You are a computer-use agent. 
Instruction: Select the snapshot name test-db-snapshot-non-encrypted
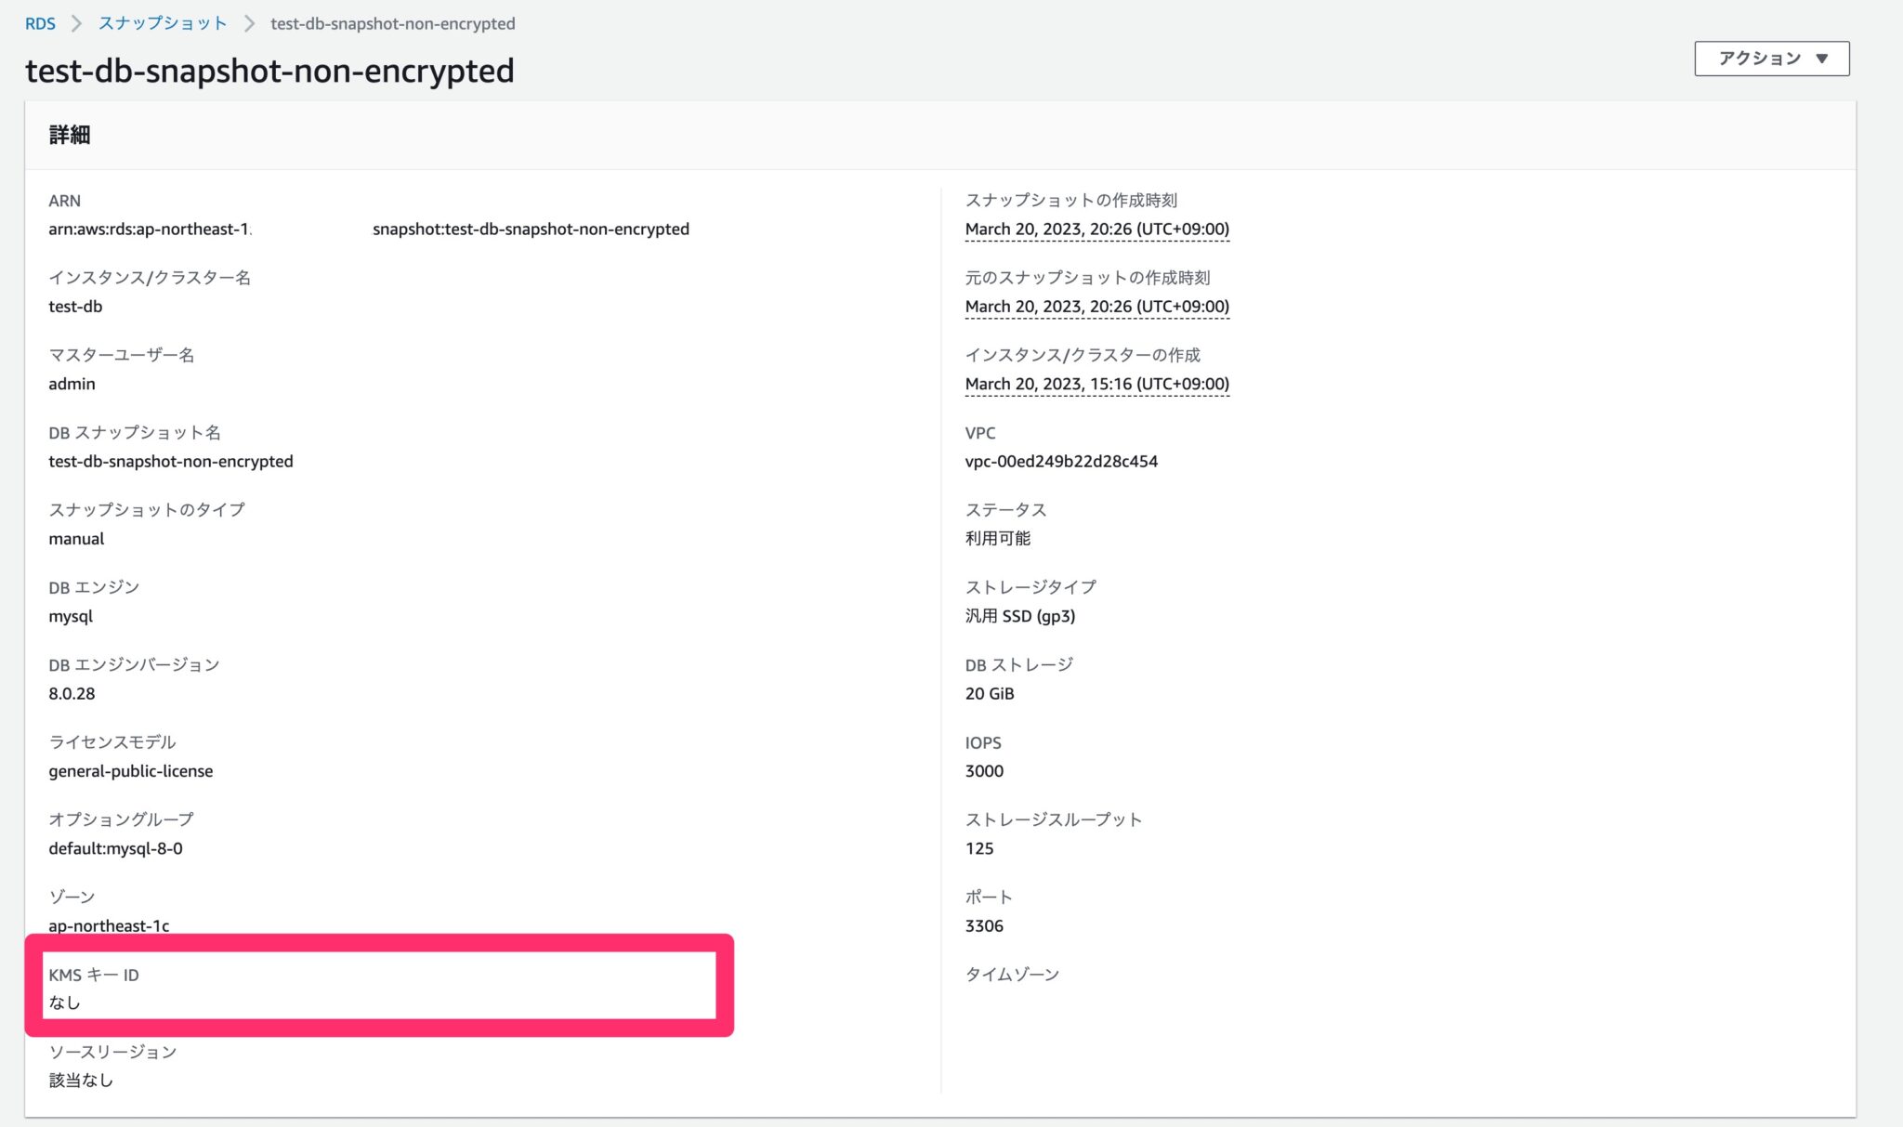(x=171, y=461)
